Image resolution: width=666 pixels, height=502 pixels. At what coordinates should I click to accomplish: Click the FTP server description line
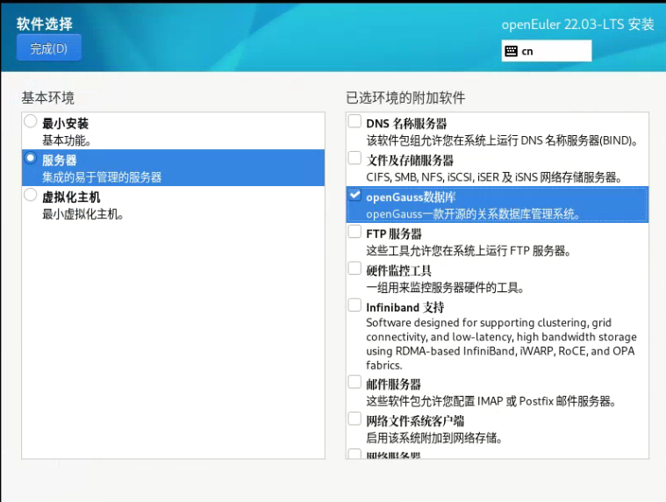[x=468, y=251]
